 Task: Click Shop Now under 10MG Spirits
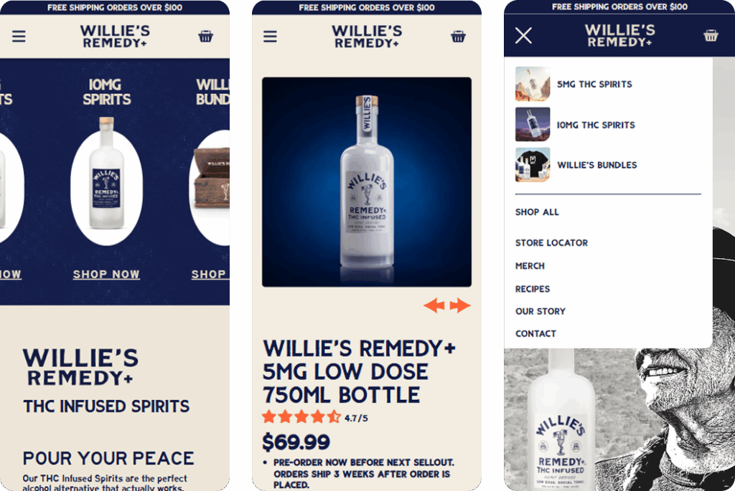106,275
